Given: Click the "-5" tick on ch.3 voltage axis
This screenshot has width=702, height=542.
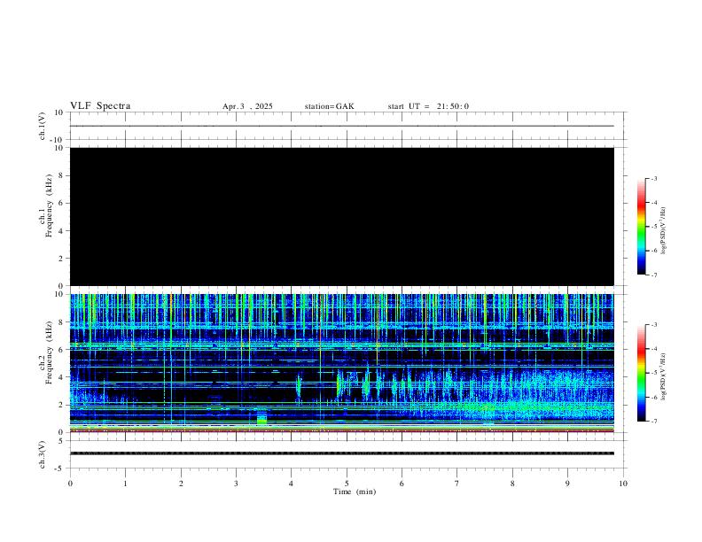Looking at the screenshot, I should 59,468.
